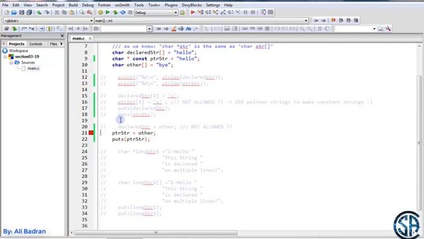This screenshot has width=424, height=239.
Task: Click the Cut icon
Action: point(57,13)
